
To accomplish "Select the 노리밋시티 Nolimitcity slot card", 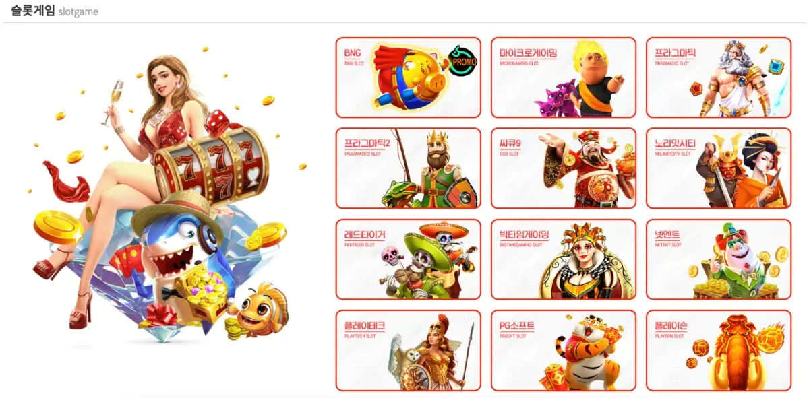I will (x=719, y=168).
